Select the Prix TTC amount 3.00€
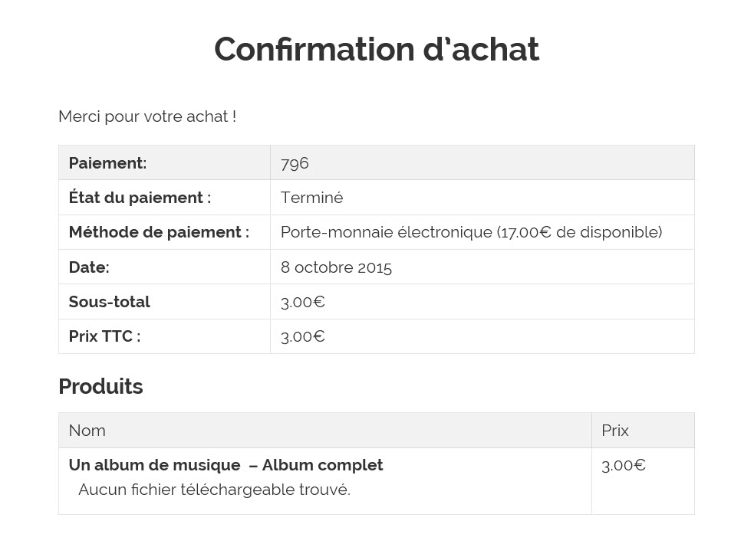This screenshot has width=754, height=557. point(302,336)
